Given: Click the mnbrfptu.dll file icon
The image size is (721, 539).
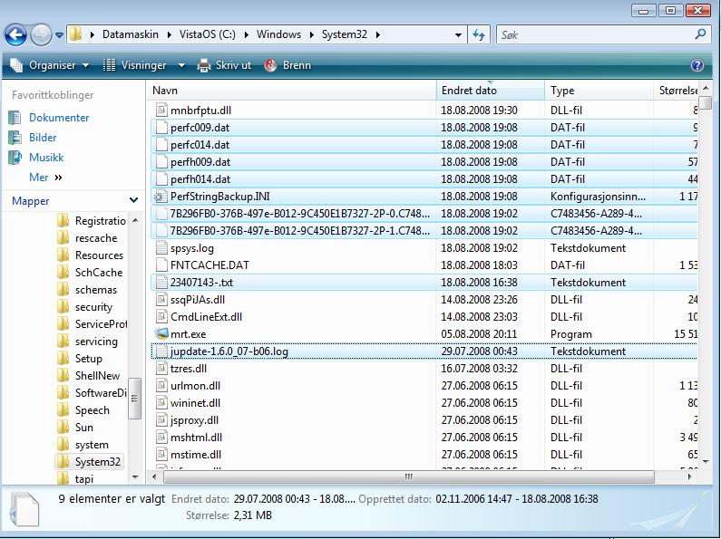Looking at the screenshot, I should pyautogui.click(x=161, y=111).
